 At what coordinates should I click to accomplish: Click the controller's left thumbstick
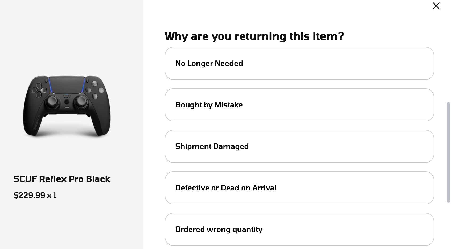point(52,101)
